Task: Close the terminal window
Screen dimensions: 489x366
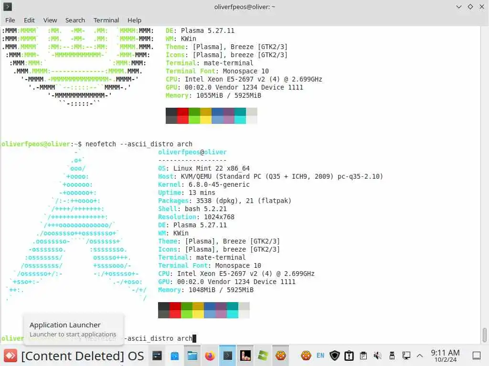Action: (x=482, y=7)
